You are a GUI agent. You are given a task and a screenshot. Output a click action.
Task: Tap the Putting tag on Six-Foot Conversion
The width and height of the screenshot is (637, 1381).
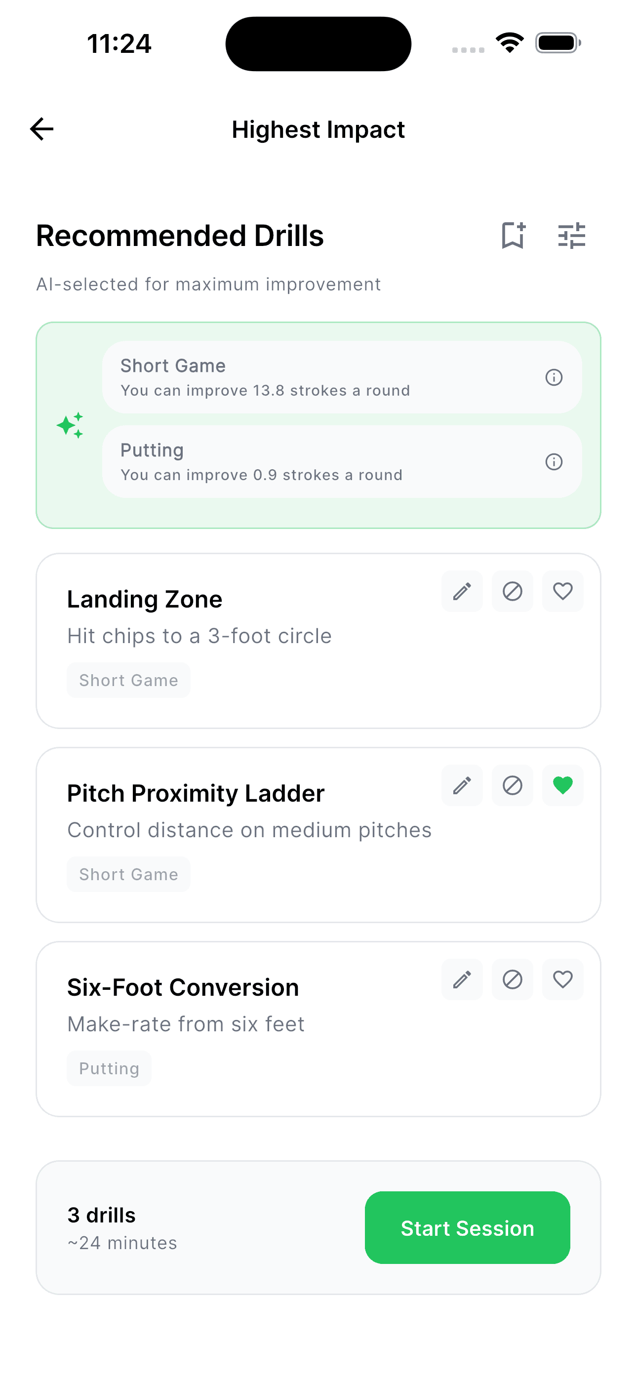(109, 1068)
